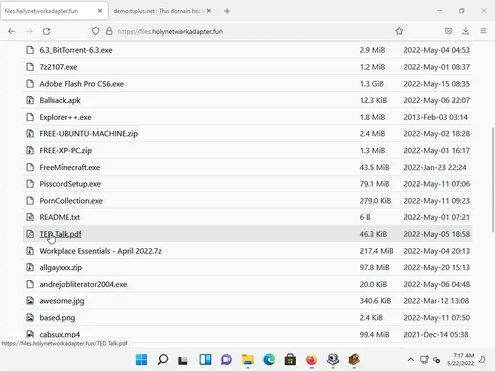Image resolution: width=495 pixels, height=371 pixels.
Task: Click the archive icon beside FREE-XP-PC.zip
Action: click(30, 151)
